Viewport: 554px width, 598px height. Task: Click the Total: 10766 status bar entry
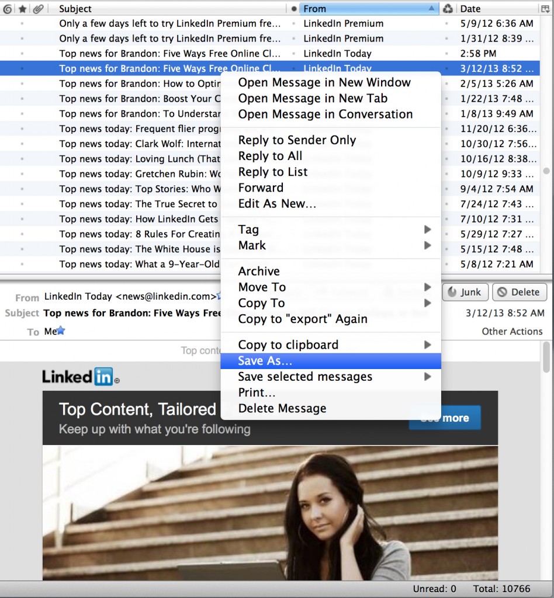pyautogui.click(x=502, y=589)
